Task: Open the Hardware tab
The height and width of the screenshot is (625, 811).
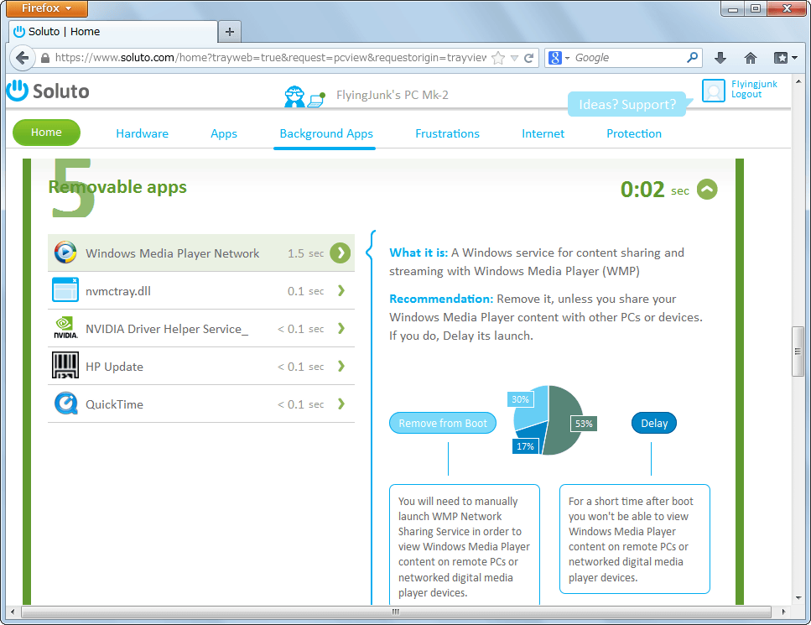Action: tap(143, 133)
